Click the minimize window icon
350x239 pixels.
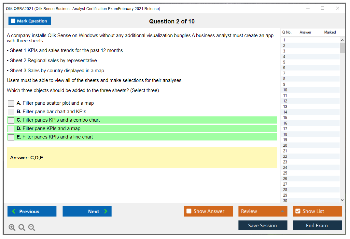tap(308, 8)
